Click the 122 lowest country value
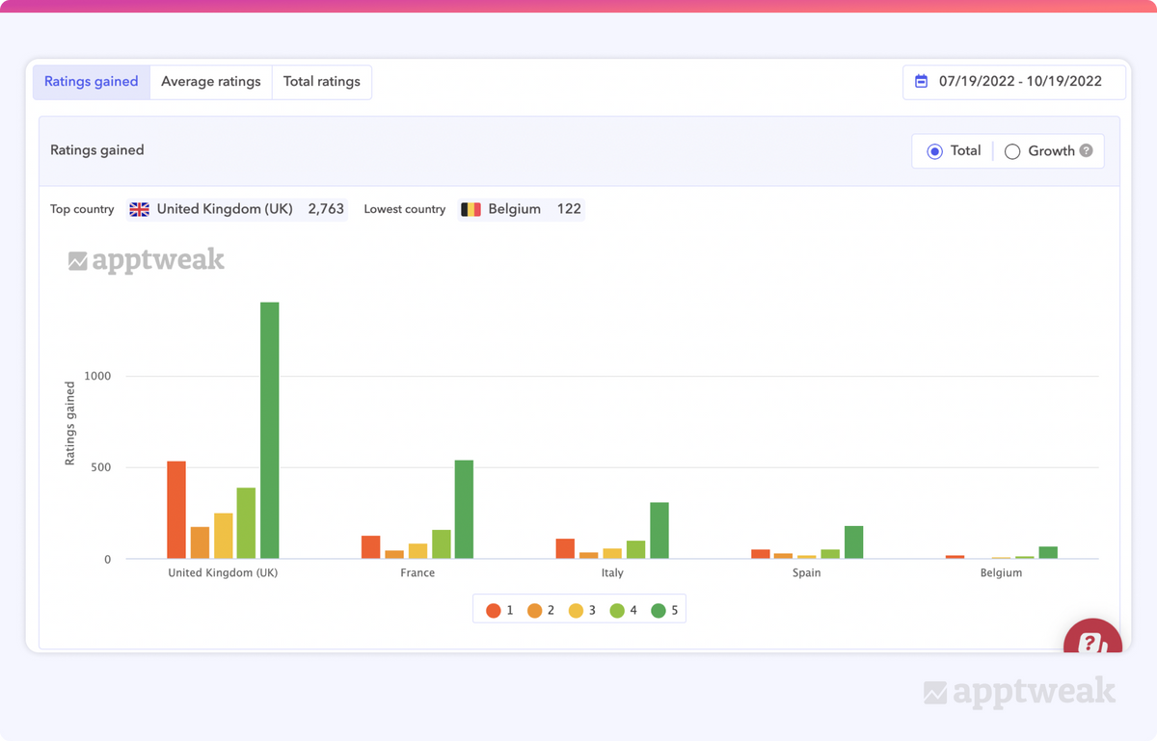 569,209
